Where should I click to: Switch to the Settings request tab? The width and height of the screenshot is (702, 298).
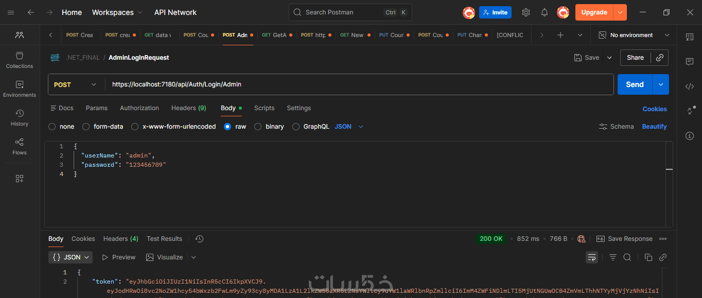(x=299, y=108)
